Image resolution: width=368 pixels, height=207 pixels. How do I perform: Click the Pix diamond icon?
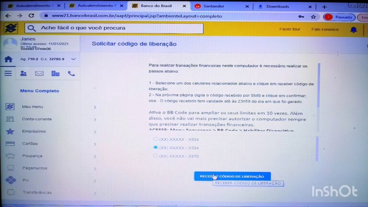click(x=11, y=180)
